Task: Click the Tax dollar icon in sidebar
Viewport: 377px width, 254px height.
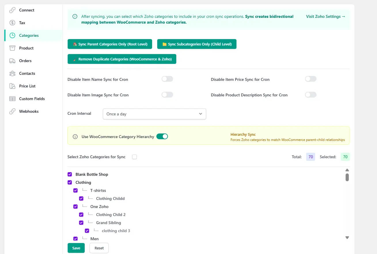Action: coord(12,22)
